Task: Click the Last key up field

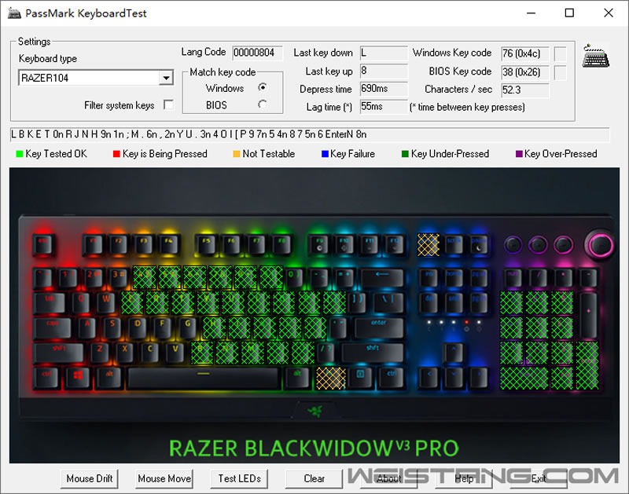Action: coord(384,71)
